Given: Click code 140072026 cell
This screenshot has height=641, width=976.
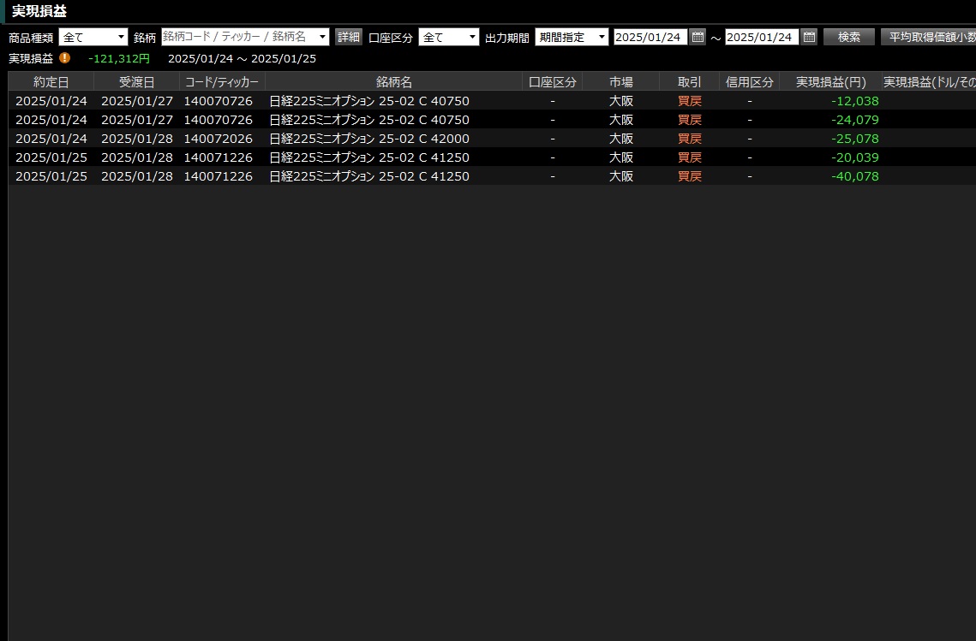Looking at the screenshot, I should pos(219,139).
